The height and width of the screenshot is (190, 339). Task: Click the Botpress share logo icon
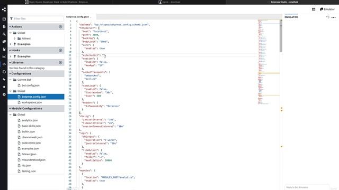4,9
